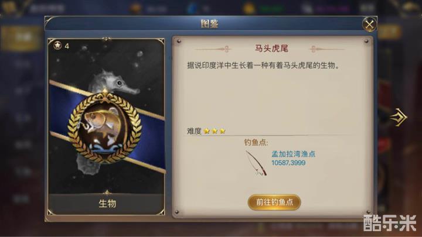Viewport: 422px width, 237px height.
Task: Click the golden laurel fish medal emblem
Action: pos(105,128)
